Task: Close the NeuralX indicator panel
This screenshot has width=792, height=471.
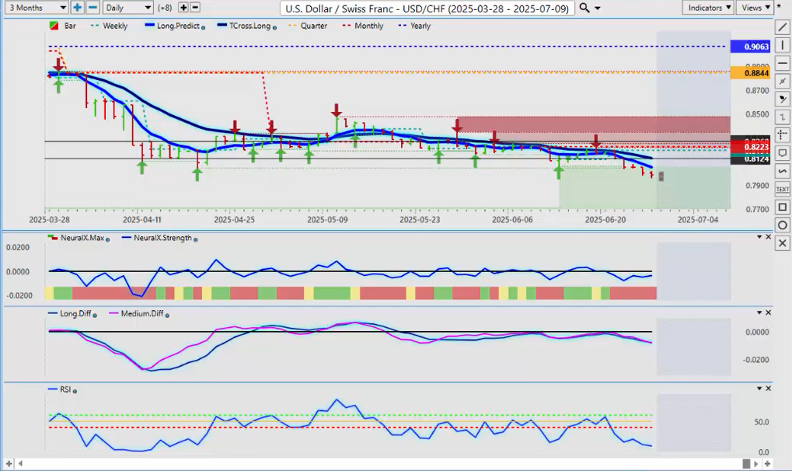Action: coord(769,237)
